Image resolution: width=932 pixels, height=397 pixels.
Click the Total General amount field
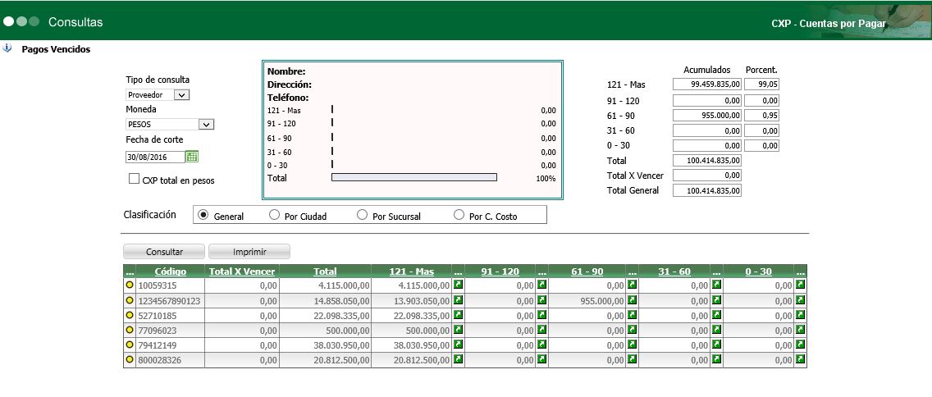(707, 191)
